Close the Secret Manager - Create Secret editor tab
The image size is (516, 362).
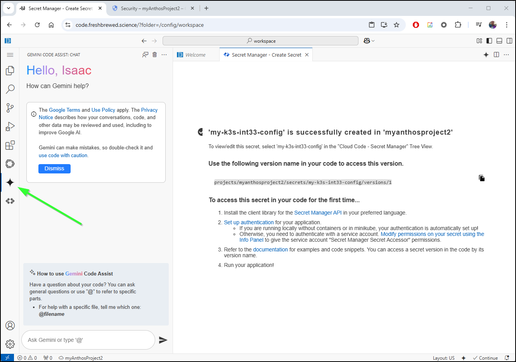[307, 55]
